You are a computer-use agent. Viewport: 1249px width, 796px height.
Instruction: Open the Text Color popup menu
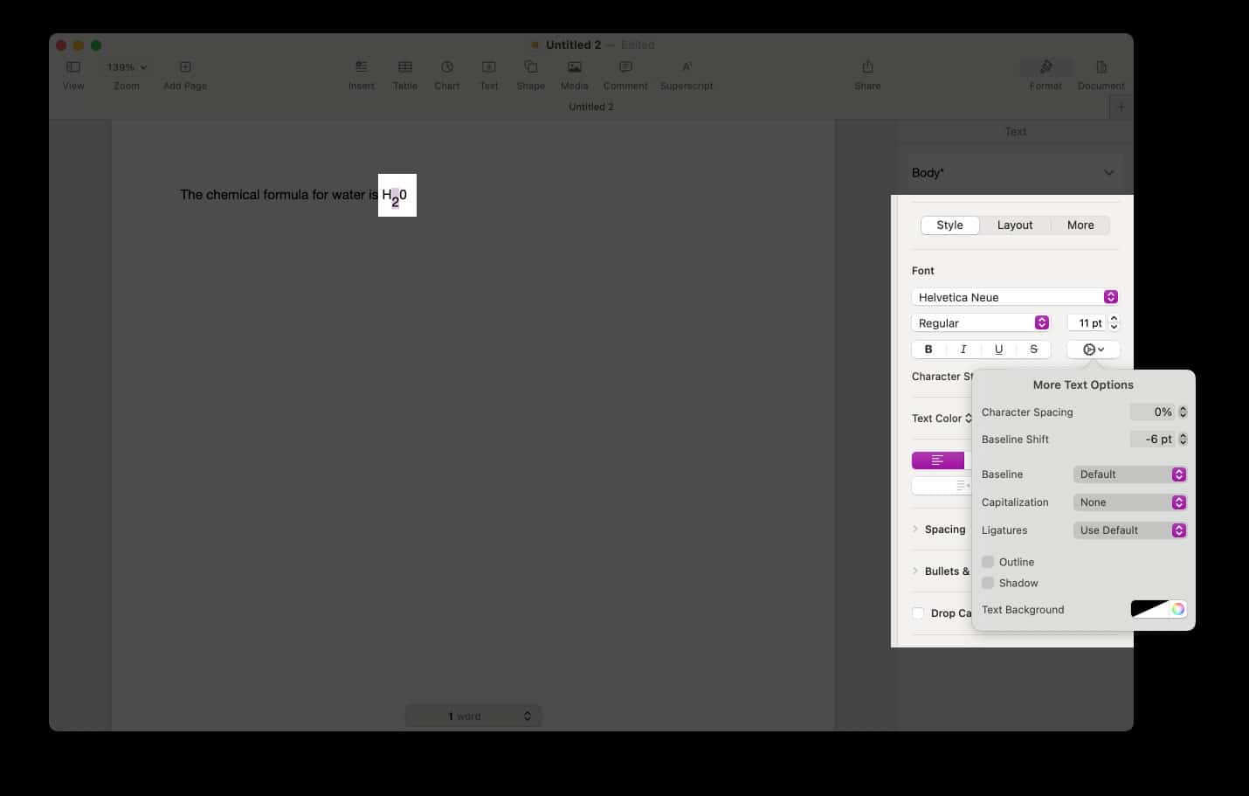pos(942,419)
